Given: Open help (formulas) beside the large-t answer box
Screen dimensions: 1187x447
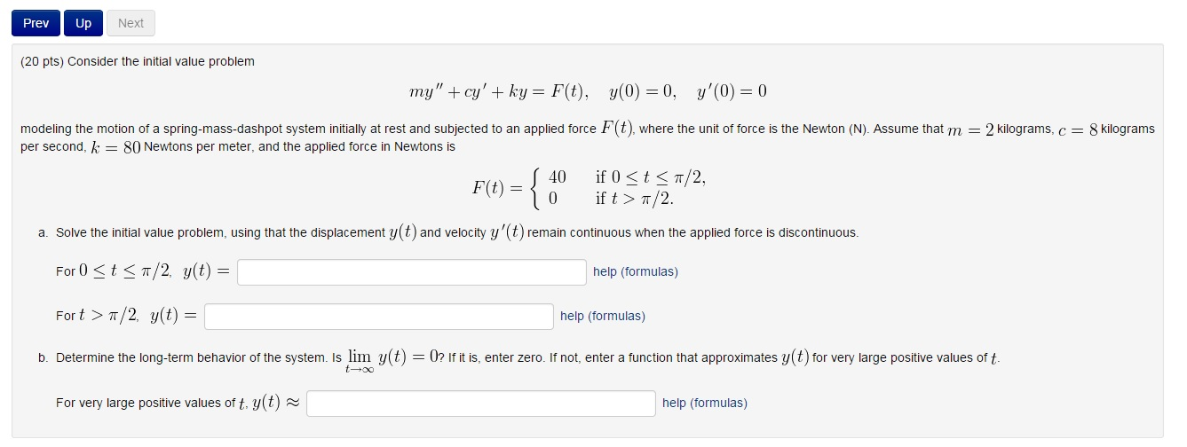Looking at the screenshot, I should coord(705,403).
